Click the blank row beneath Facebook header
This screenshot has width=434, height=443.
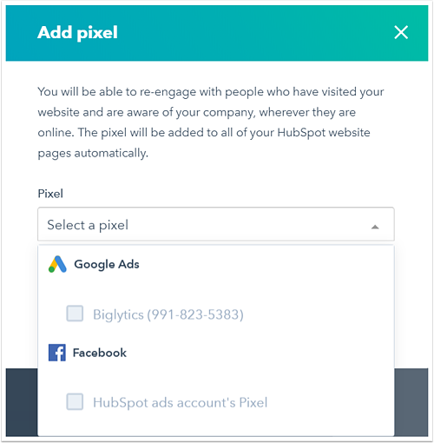point(216,376)
